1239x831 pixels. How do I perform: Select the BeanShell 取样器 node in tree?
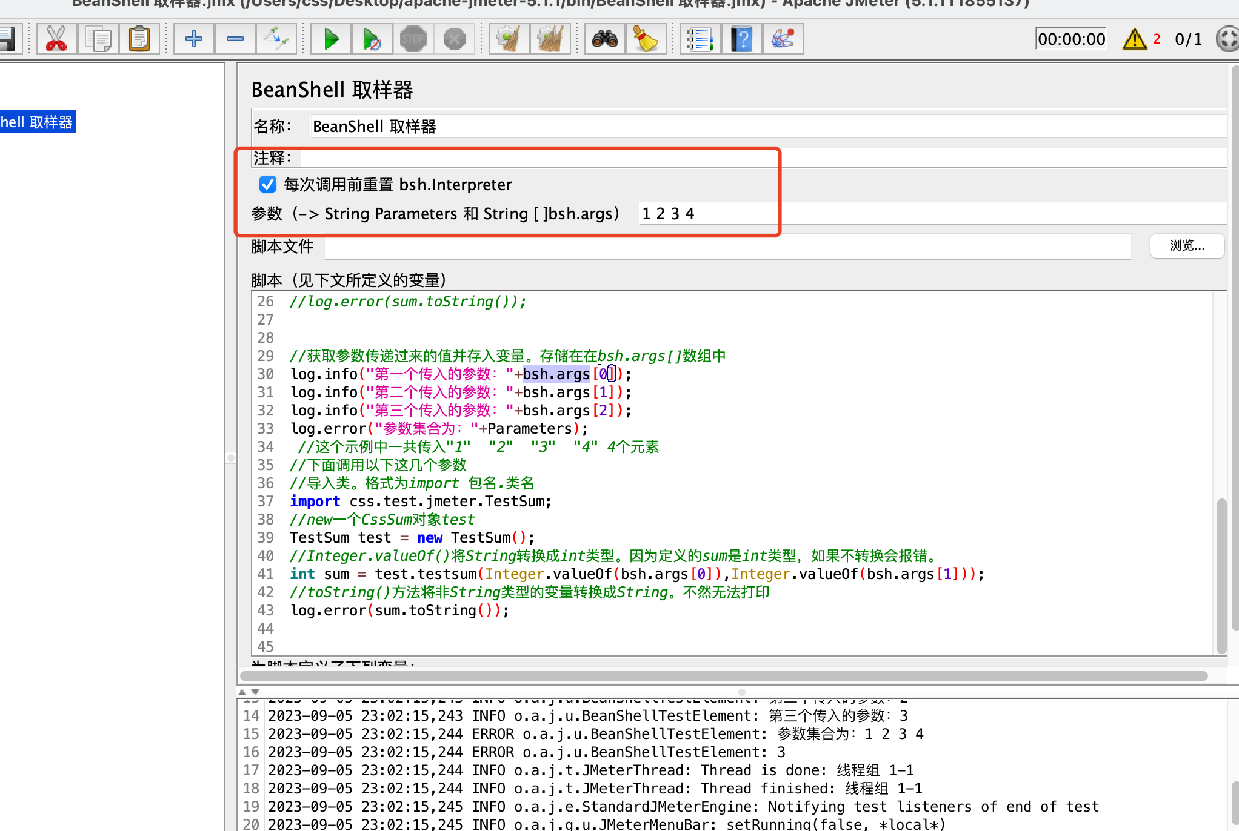coord(38,122)
